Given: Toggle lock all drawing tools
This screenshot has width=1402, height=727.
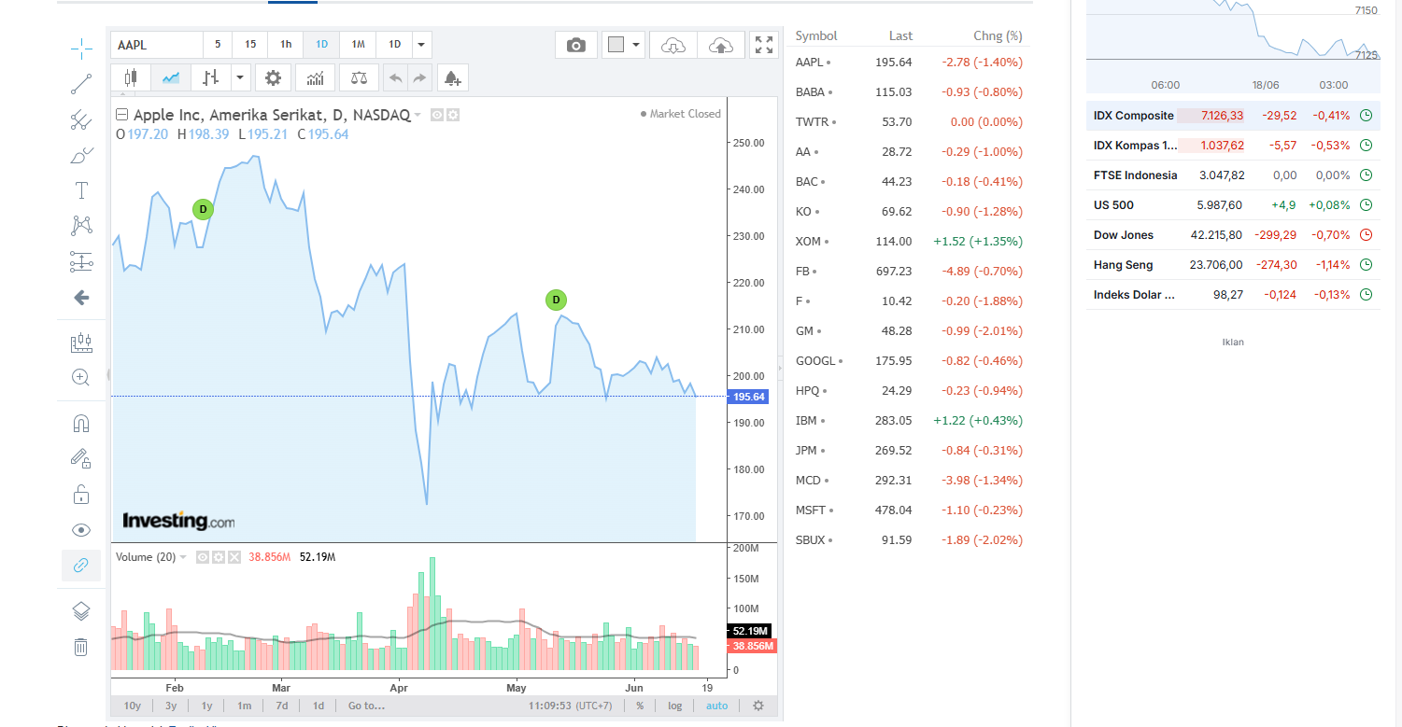Looking at the screenshot, I should point(81,494).
